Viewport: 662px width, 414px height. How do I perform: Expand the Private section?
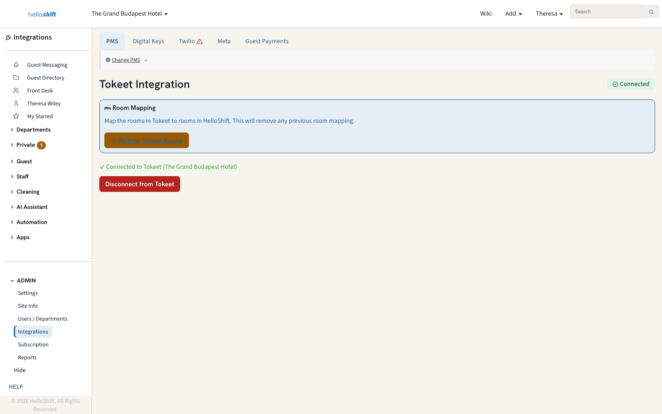coord(12,145)
